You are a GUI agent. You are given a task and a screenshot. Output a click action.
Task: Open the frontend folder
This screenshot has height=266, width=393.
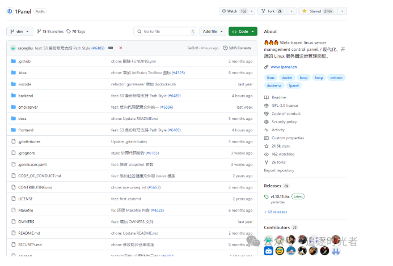(x=26, y=130)
